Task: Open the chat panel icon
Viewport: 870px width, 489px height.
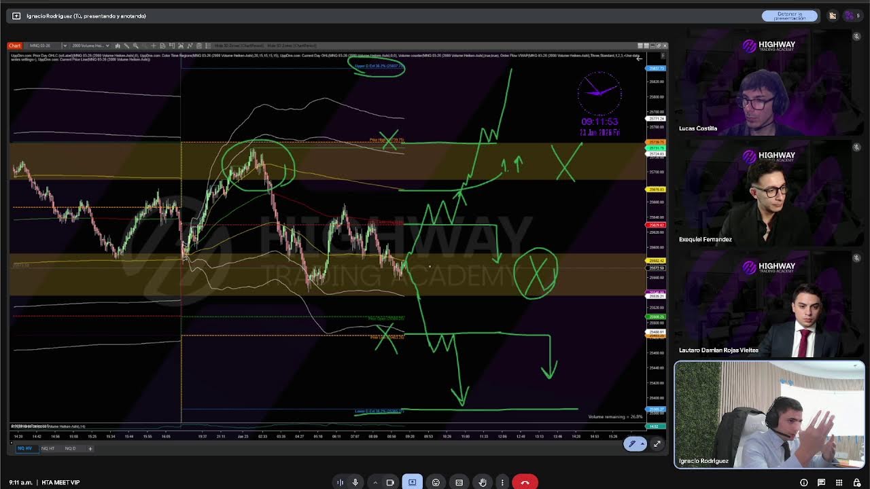Action: pyautogui.click(x=821, y=482)
